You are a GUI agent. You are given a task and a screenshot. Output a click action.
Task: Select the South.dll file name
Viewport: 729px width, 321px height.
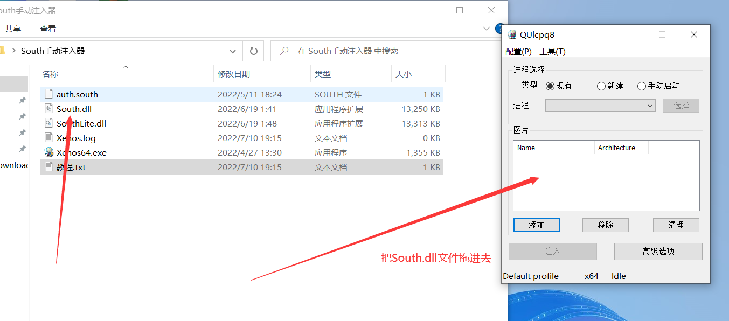tap(74, 109)
